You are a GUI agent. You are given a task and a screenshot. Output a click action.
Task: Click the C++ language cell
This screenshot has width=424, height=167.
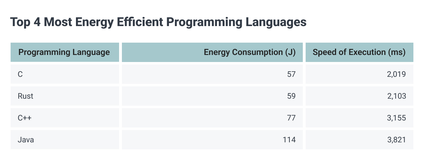click(65, 118)
